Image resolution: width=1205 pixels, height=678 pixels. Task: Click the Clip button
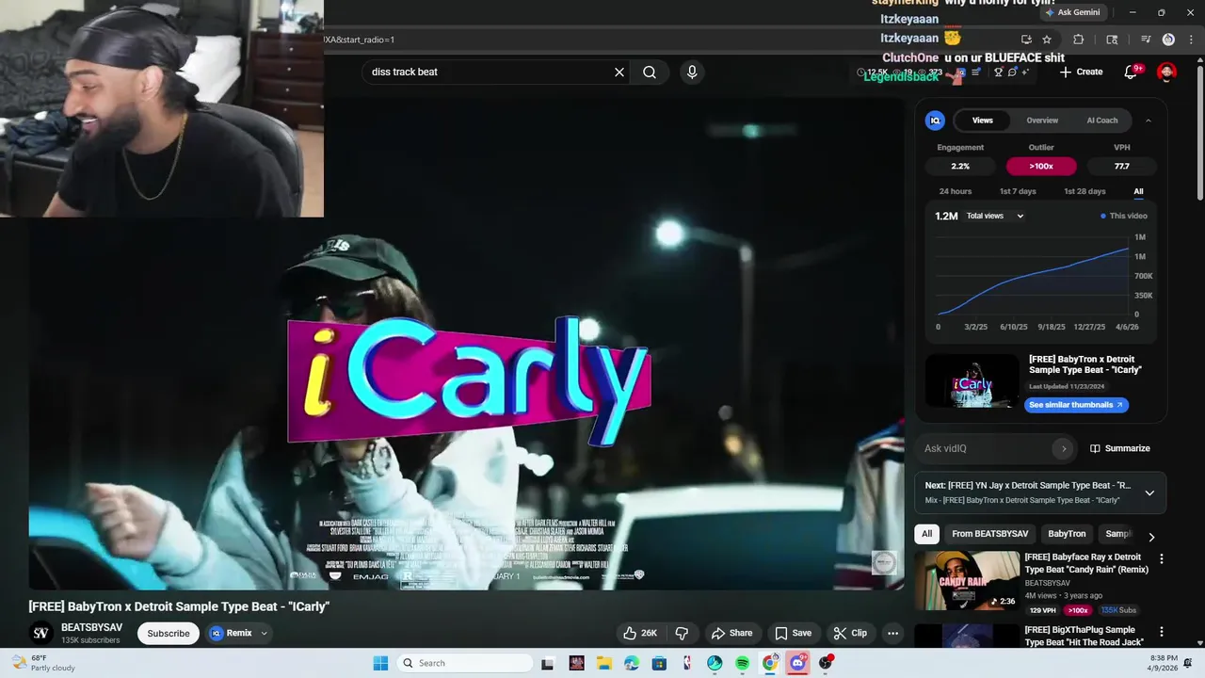click(850, 633)
